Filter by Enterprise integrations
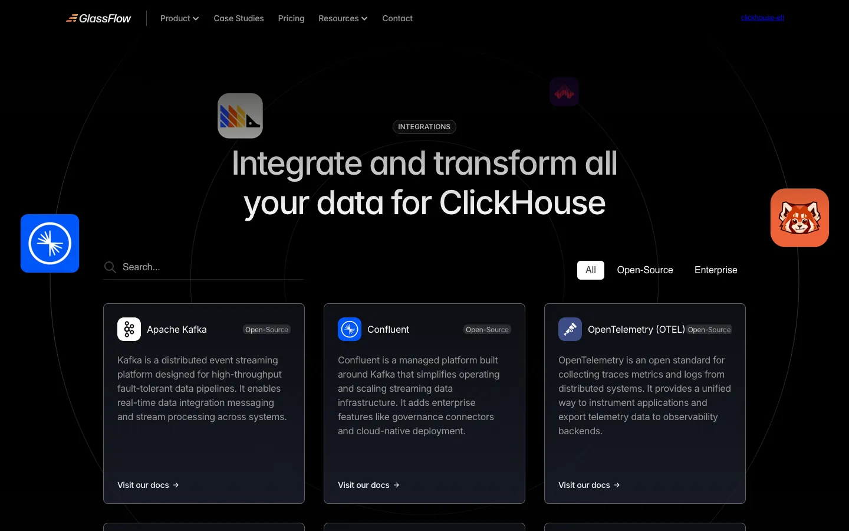The height and width of the screenshot is (531, 849). [716, 270]
